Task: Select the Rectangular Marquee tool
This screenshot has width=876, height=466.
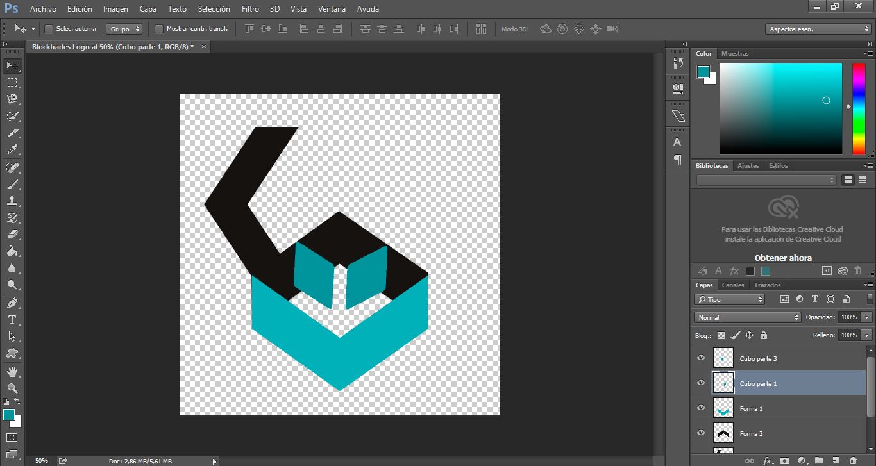Action: [12, 83]
